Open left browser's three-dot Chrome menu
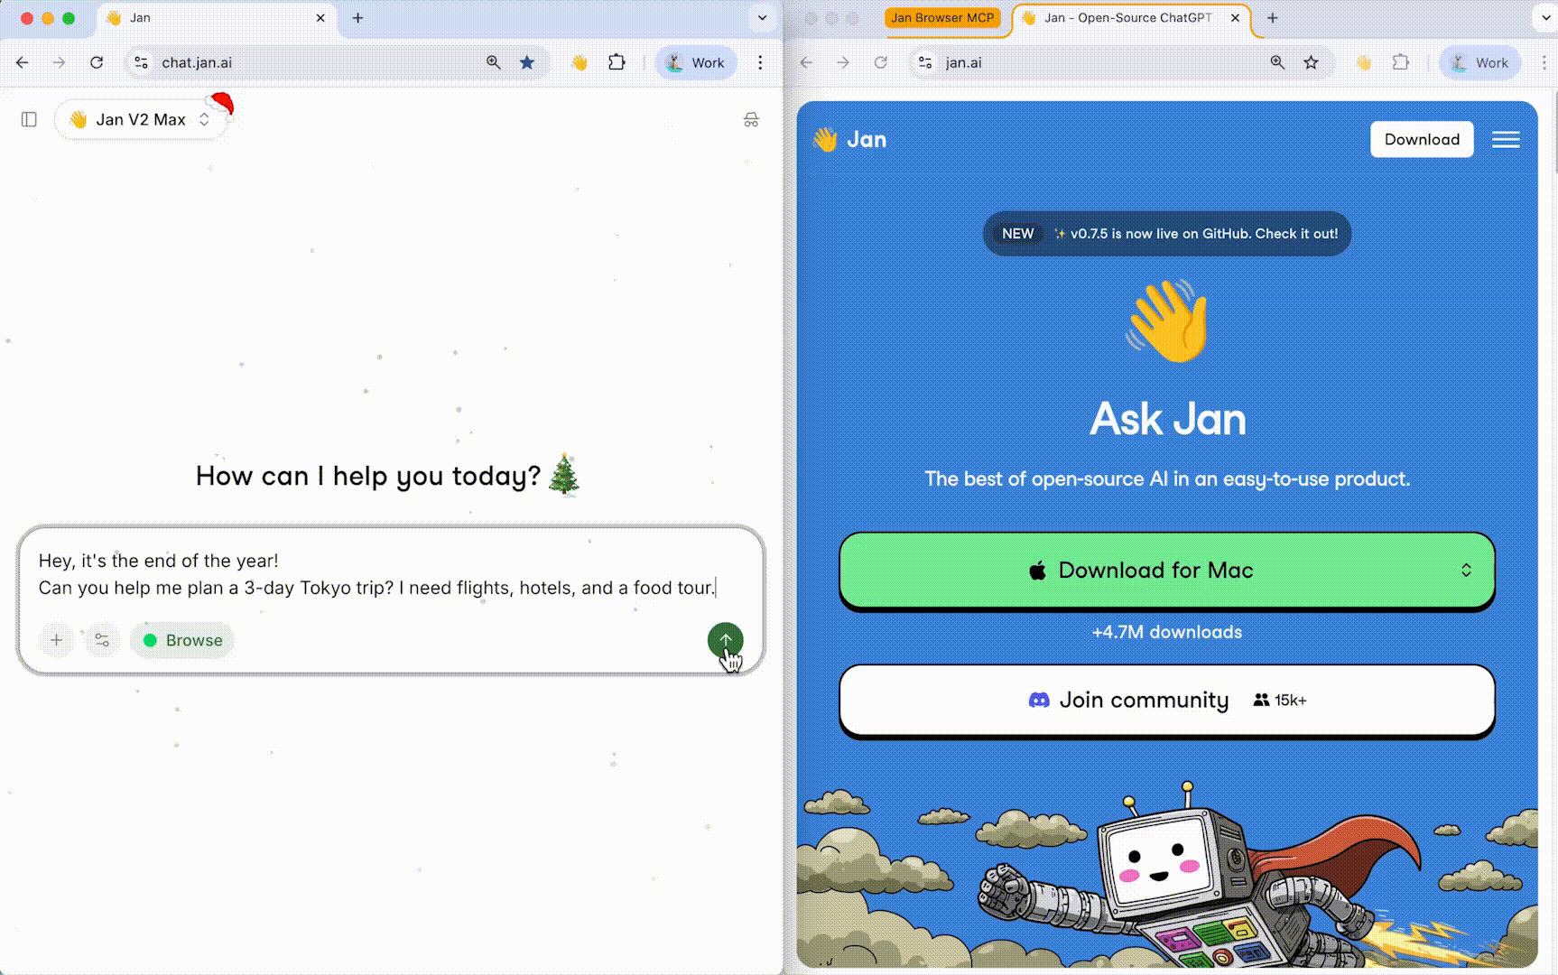This screenshot has width=1558, height=975. [760, 62]
